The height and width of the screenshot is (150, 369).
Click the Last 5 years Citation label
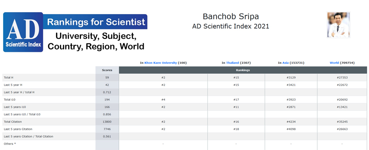pyautogui.click(x=18, y=129)
